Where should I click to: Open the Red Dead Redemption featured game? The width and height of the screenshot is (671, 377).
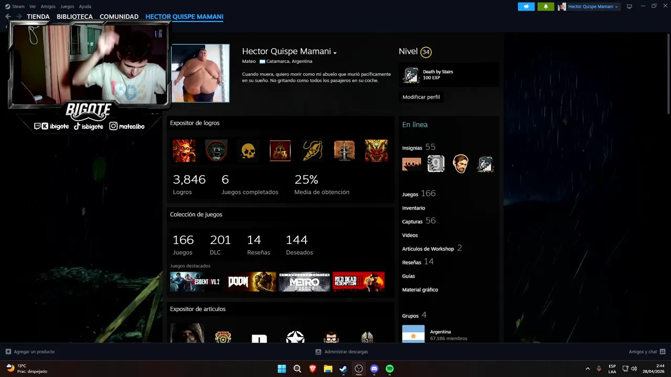359,282
